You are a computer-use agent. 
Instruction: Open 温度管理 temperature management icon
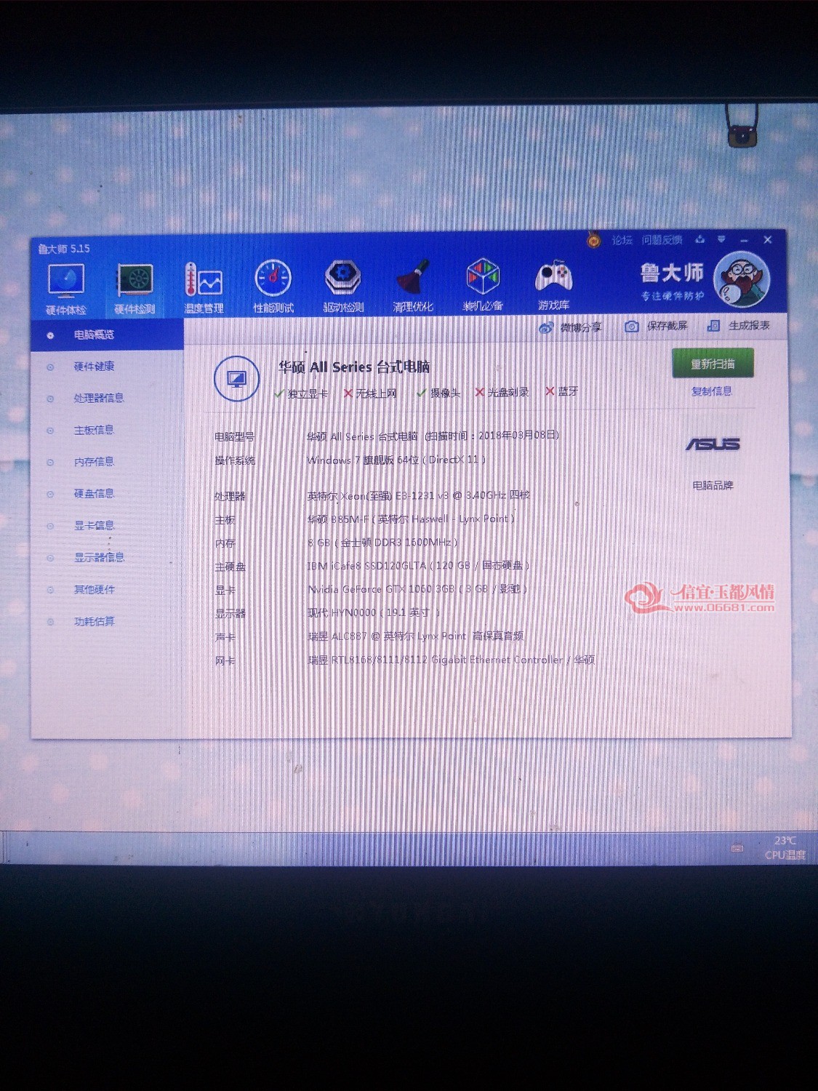point(204,288)
